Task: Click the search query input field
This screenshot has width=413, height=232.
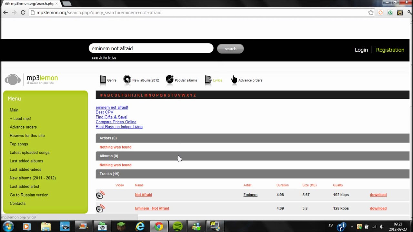Action: pyautogui.click(x=151, y=48)
